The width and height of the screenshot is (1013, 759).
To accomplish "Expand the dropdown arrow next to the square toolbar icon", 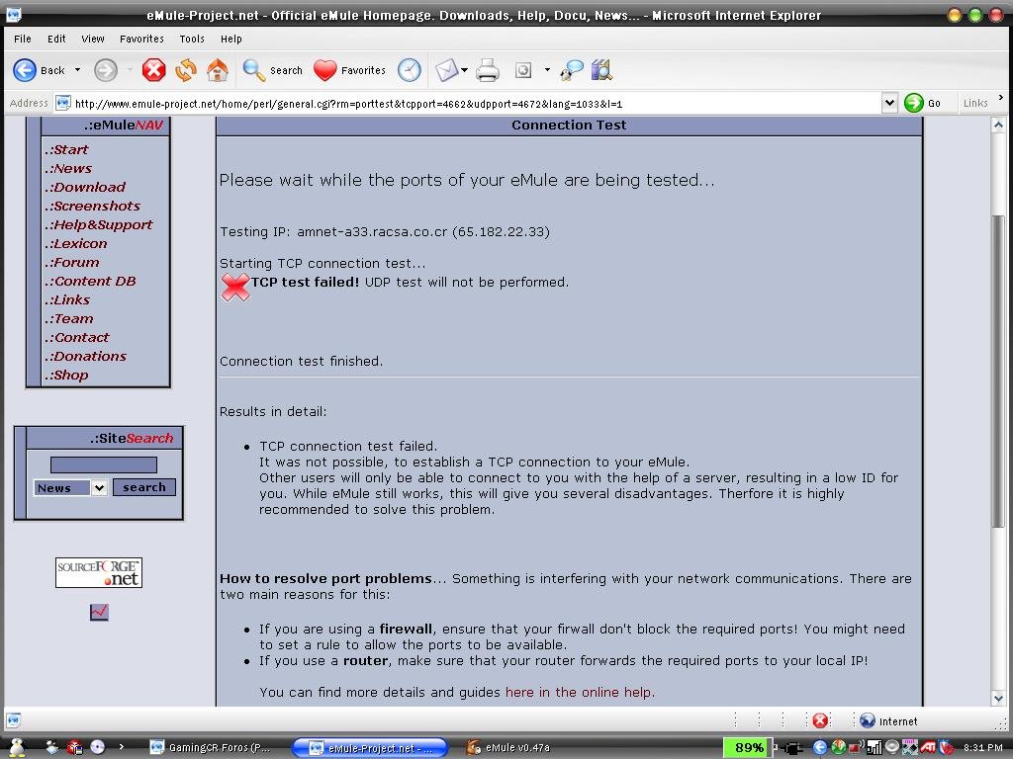I will point(547,70).
